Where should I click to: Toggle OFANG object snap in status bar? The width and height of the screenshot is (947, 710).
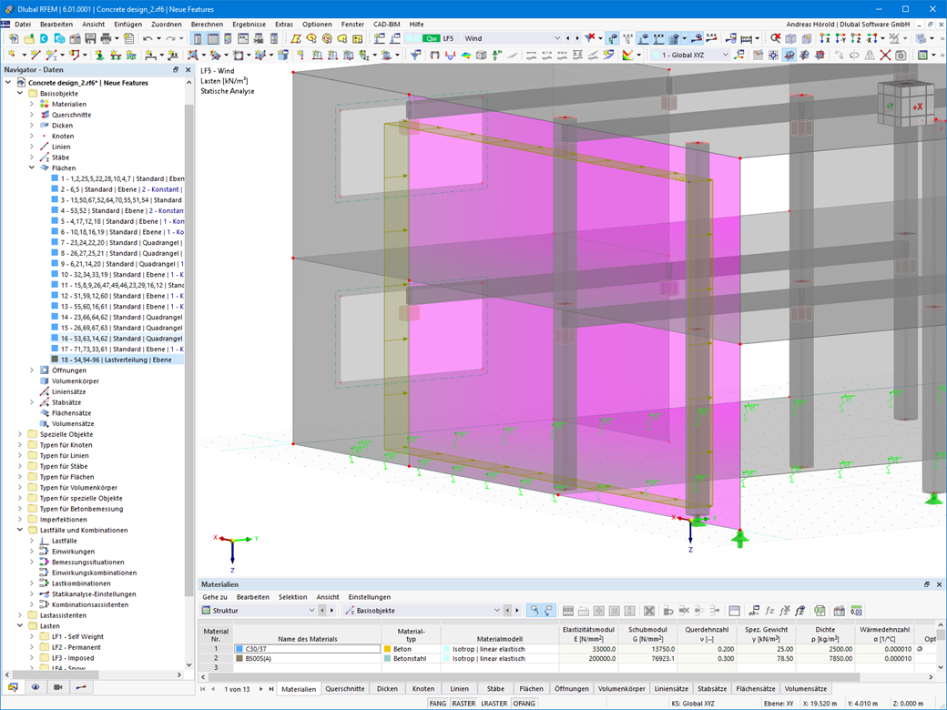(524, 704)
